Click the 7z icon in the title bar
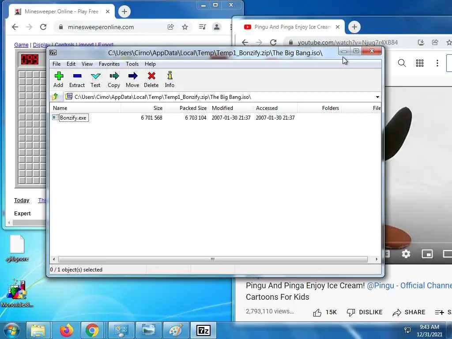 (53, 53)
